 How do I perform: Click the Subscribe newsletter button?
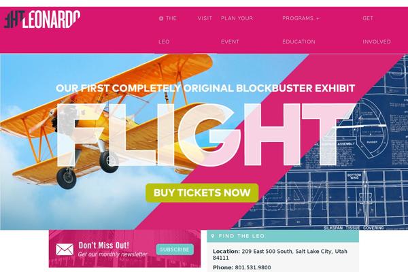point(175,250)
